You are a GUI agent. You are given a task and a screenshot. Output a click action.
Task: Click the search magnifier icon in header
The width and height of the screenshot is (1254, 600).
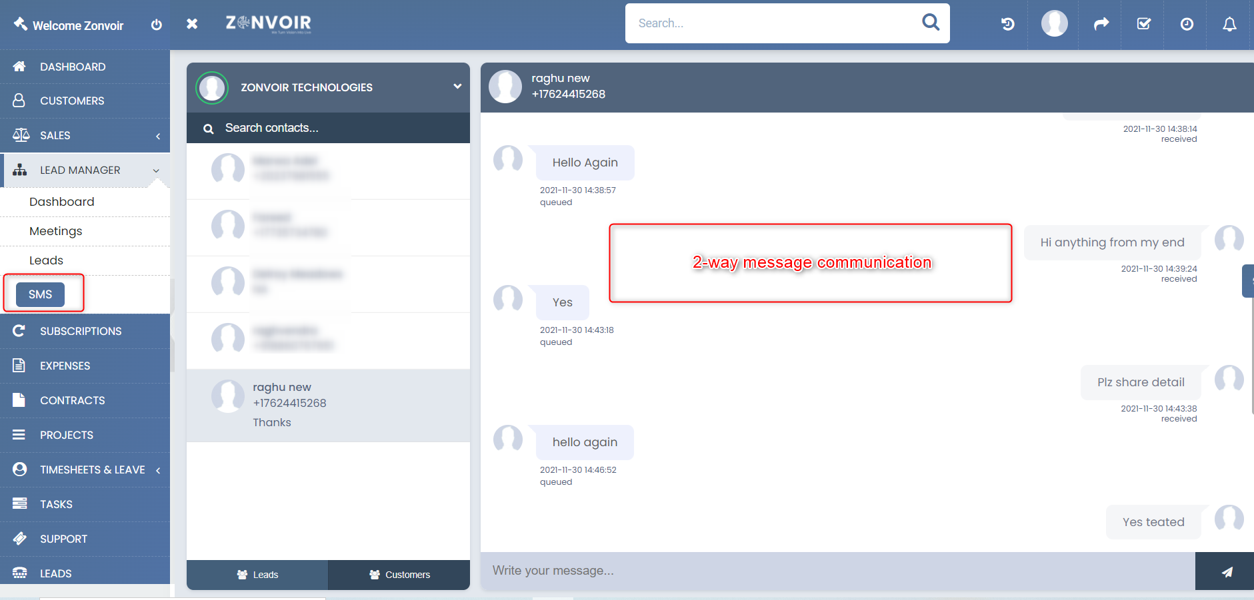[x=931, y=22]
